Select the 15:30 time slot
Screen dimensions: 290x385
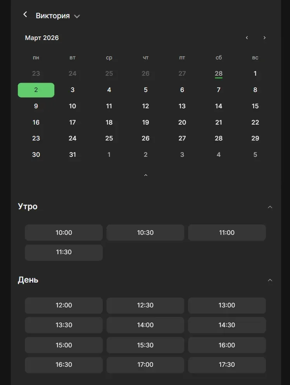[145, 345]
